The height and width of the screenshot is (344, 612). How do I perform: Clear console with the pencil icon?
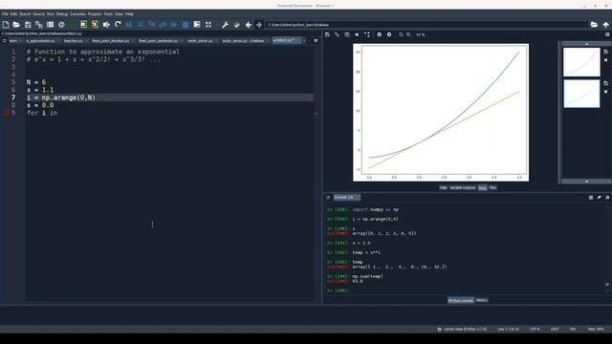click(x=600, y=198)
